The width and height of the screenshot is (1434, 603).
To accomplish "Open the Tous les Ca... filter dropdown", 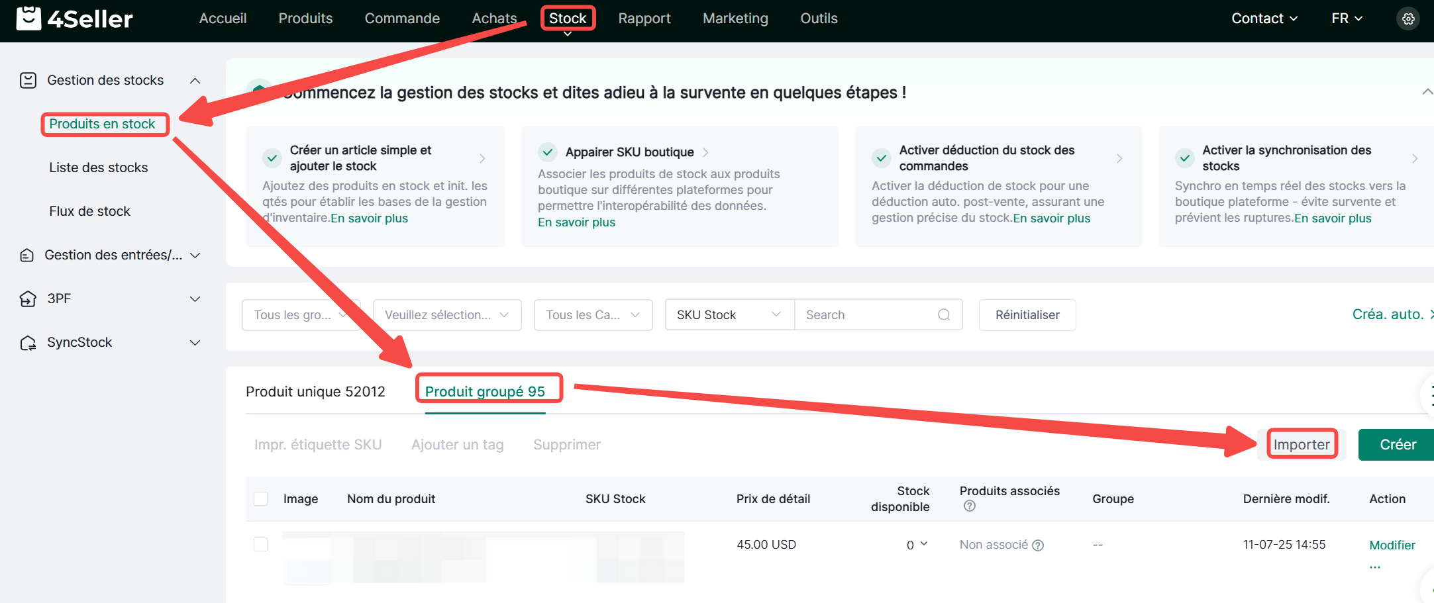I will tap(593, 315).
